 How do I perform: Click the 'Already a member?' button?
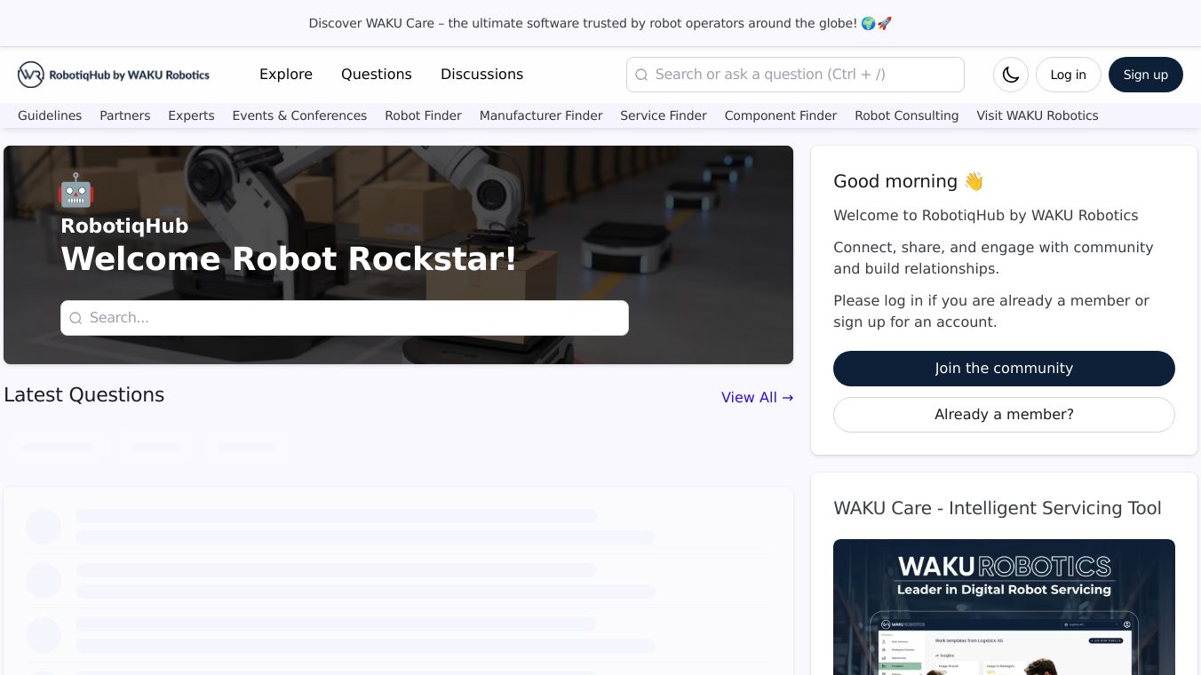pos(1004,415)
